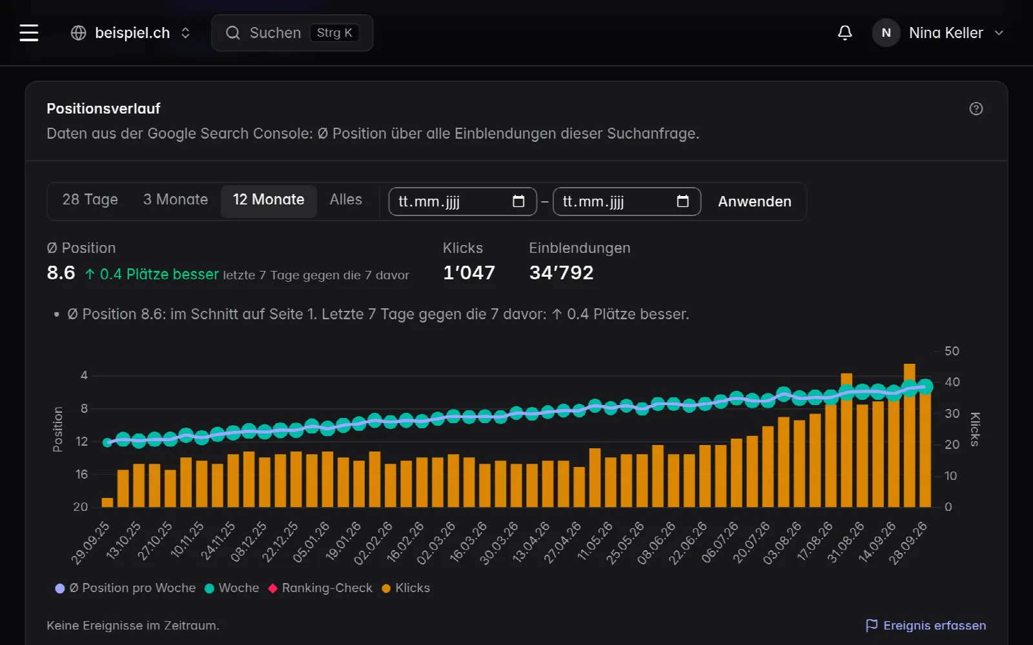Click the N user avatar
Screen dimensions: 1033x645
886,33
